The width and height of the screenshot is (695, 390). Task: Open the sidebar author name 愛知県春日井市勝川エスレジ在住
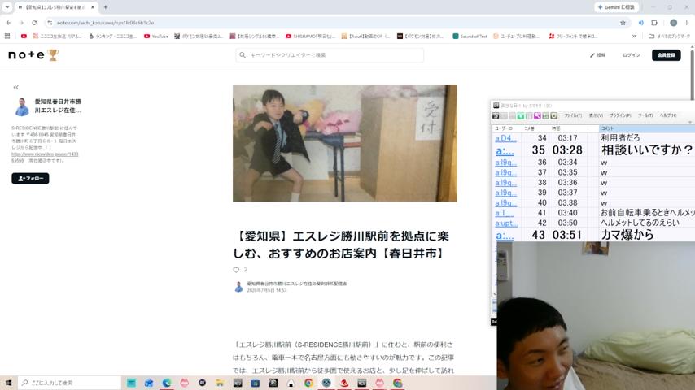[58, 106]
